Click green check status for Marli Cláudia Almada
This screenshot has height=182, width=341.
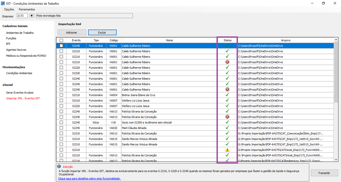point(227,128)
